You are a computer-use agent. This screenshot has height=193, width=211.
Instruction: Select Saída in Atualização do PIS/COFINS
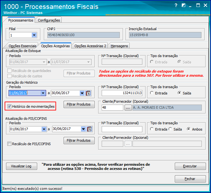[x=170, y=129]
